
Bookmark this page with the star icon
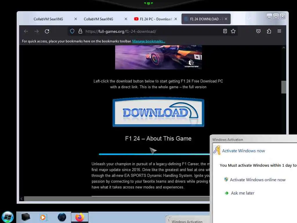pos(233,31)
